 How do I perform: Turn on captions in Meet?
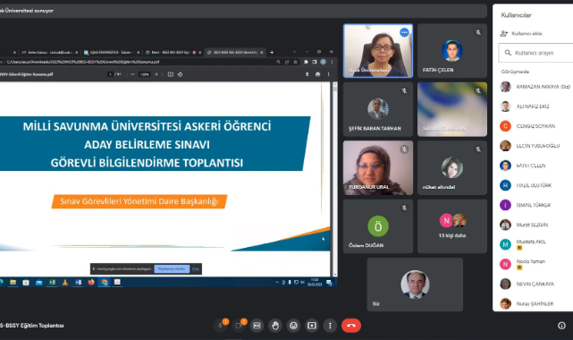(257, 326)
